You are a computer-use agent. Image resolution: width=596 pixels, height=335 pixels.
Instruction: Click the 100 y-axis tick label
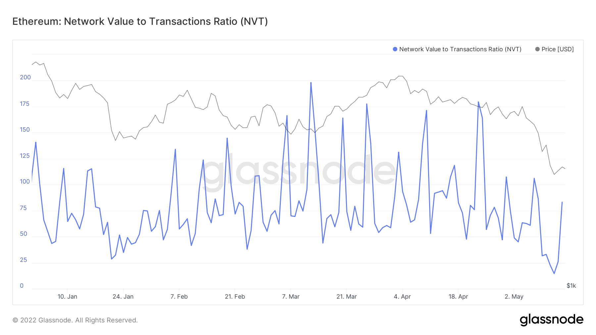coord(25,182)
